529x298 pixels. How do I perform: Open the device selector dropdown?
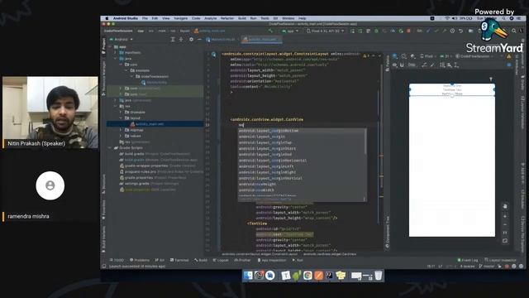tap(325, 31)
